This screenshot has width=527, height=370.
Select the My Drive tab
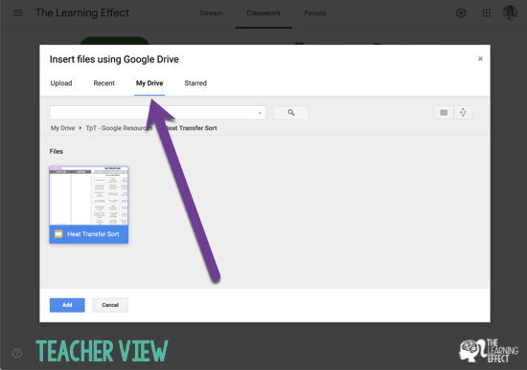point(149,83)
